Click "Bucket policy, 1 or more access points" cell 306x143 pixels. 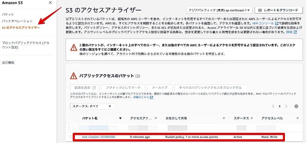(x=192, y=137)
